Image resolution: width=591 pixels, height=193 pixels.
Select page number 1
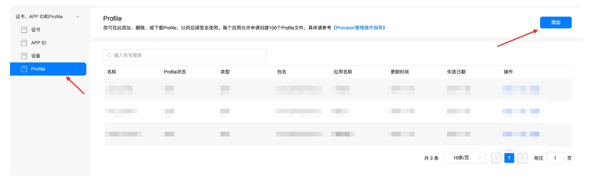[x=509, y=158]
